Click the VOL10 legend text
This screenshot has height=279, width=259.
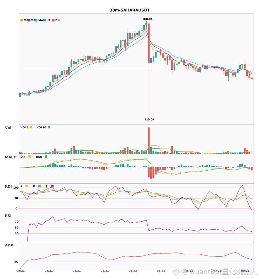[x=41, y=127]
